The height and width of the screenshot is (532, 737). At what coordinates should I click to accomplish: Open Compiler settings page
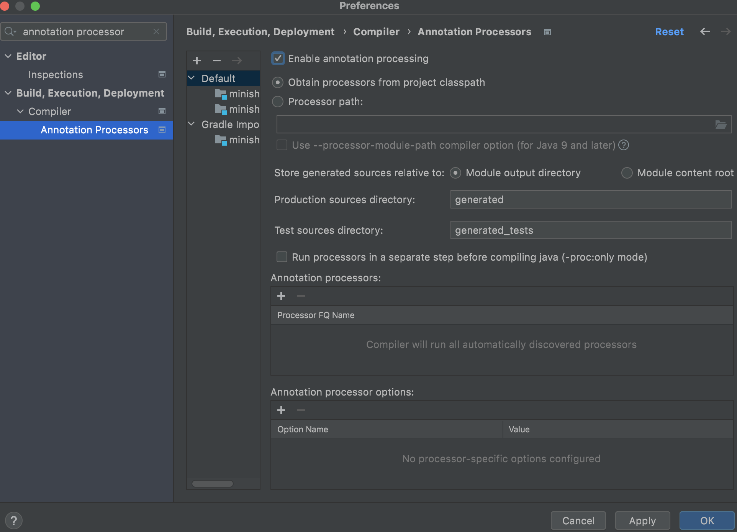tap(49, 111)
